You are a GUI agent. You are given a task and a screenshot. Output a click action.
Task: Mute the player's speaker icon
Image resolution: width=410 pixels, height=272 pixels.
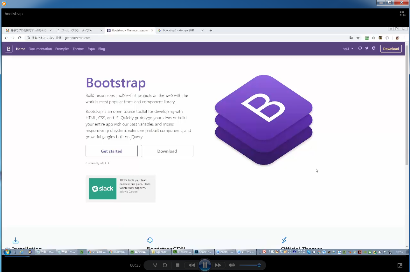coord(232,265)
